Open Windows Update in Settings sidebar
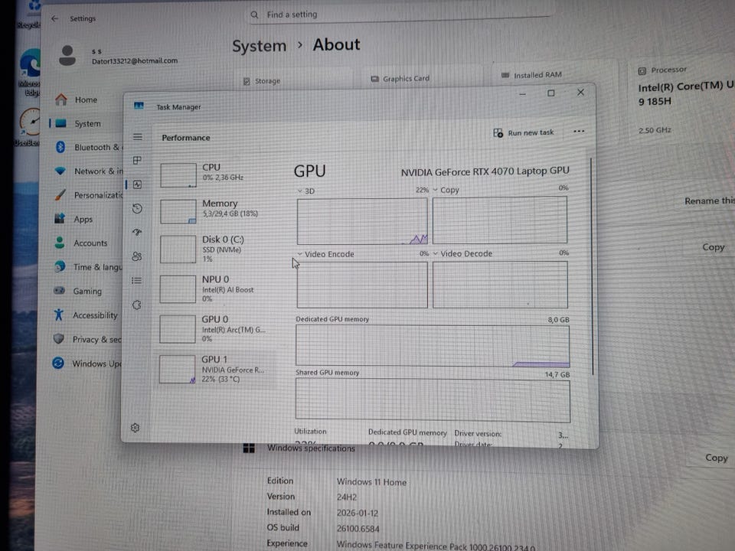The image size is (735, 551). 87,363
